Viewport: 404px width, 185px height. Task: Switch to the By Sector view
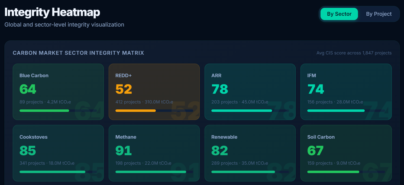coord(339,14)
